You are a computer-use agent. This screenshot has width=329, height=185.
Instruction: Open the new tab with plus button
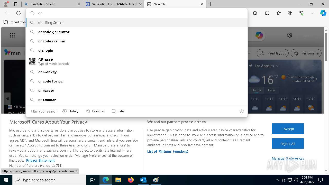click(210, 4)
